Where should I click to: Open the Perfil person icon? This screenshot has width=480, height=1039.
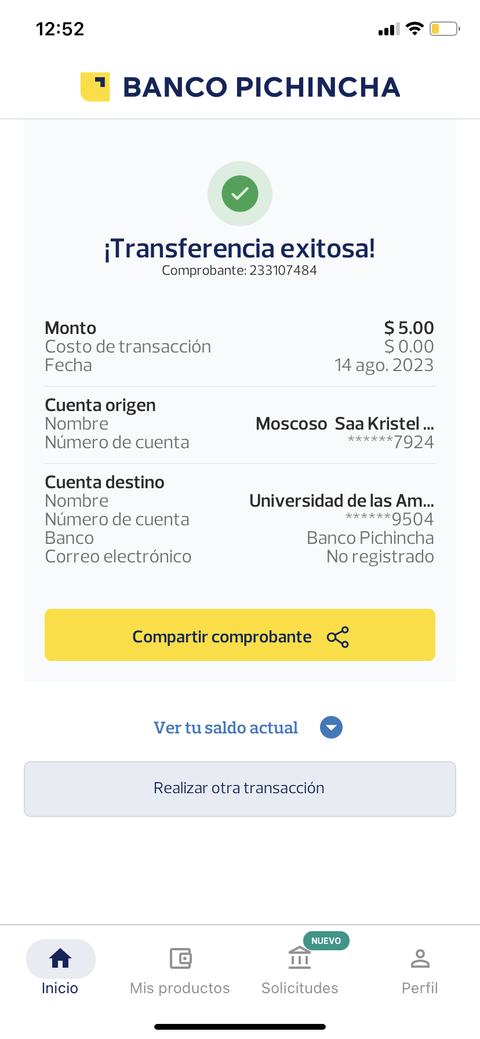(420, 958)
